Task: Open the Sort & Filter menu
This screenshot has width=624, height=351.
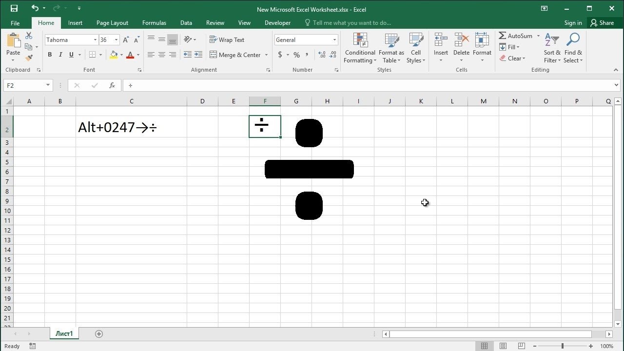Action: pos(552,48)
